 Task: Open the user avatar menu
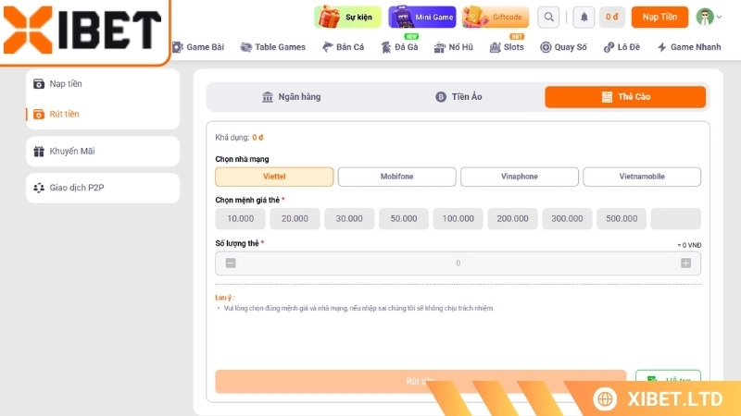[709, 17]
